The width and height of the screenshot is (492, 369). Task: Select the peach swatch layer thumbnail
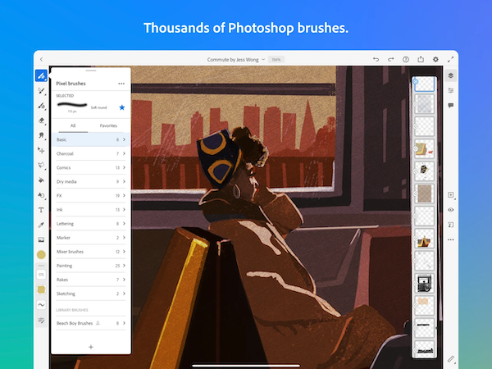pos(424,305)
